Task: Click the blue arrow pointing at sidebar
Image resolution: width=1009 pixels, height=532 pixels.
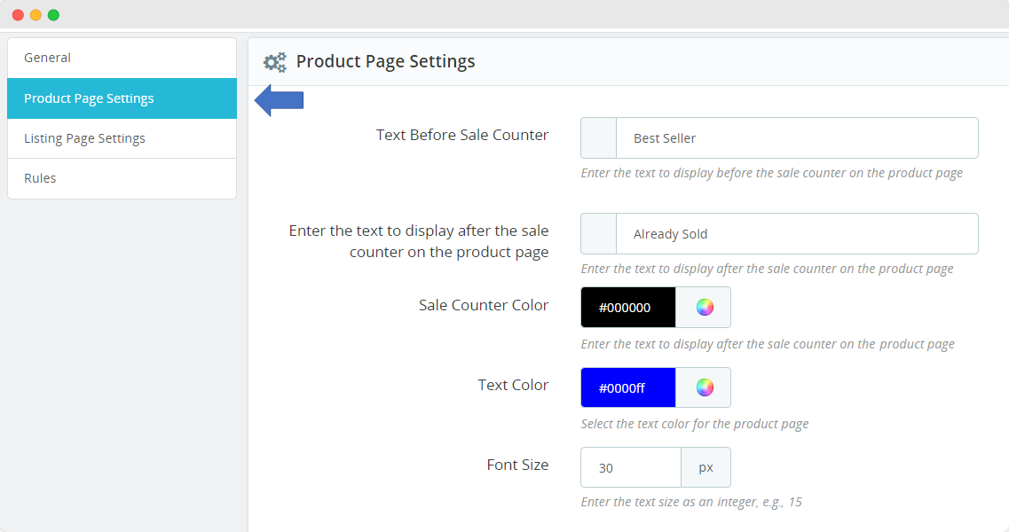Action: 280,100
